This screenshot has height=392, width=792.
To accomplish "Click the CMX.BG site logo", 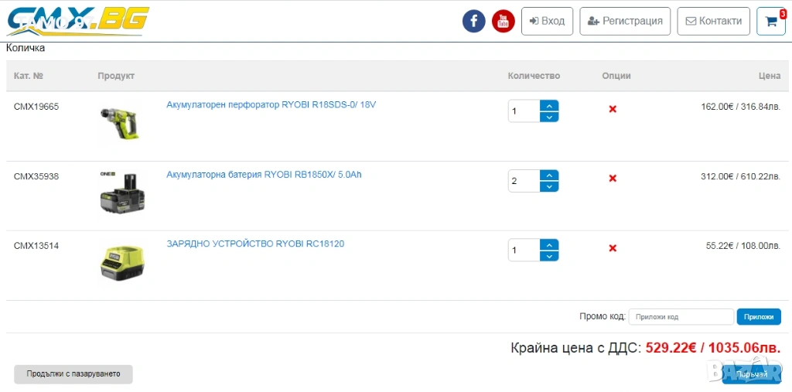I will point(77,21).
